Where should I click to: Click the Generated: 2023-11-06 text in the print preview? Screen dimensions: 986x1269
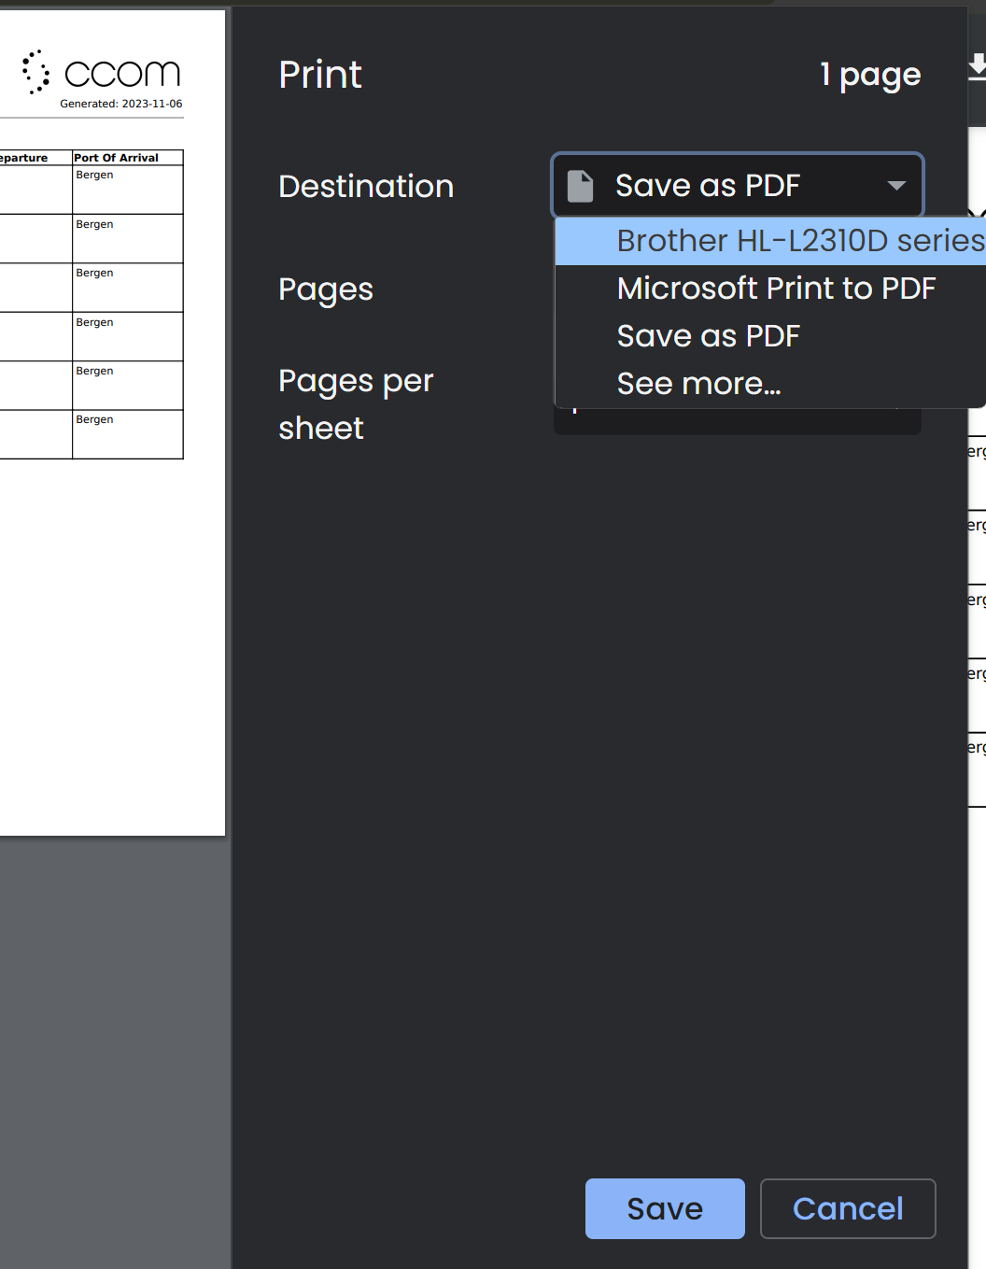(x=121, y=104)
